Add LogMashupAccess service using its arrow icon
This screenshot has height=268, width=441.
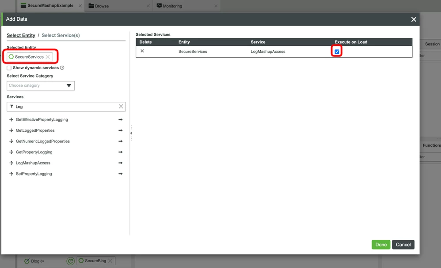pos(120,163)
